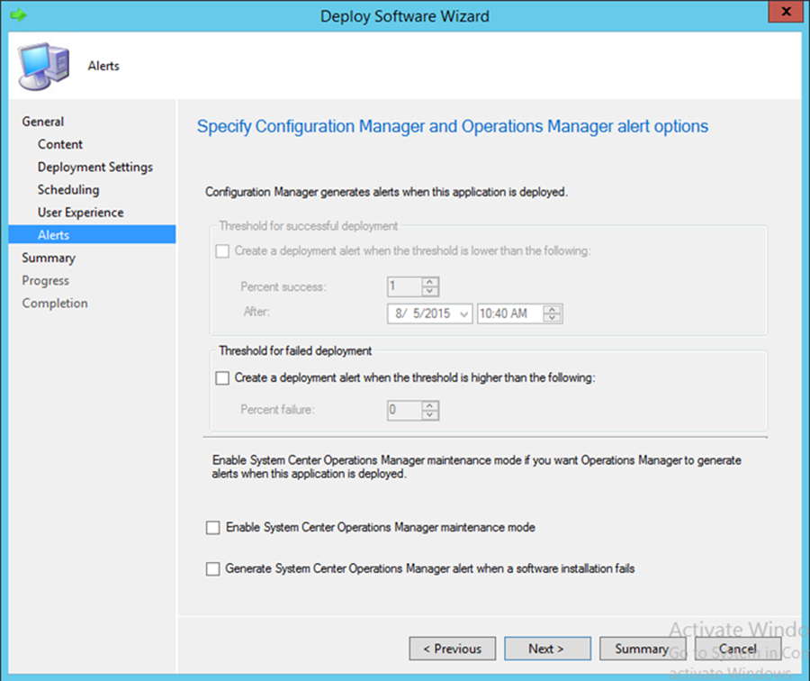
Task: Close the Deploy Software Wizard window
Action: [x=786, y=12]
